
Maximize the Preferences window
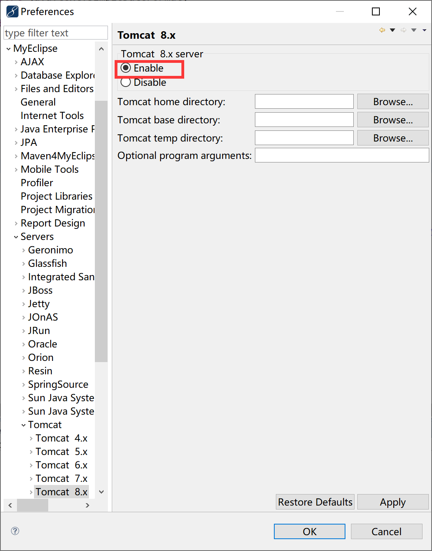coord(376,11)
